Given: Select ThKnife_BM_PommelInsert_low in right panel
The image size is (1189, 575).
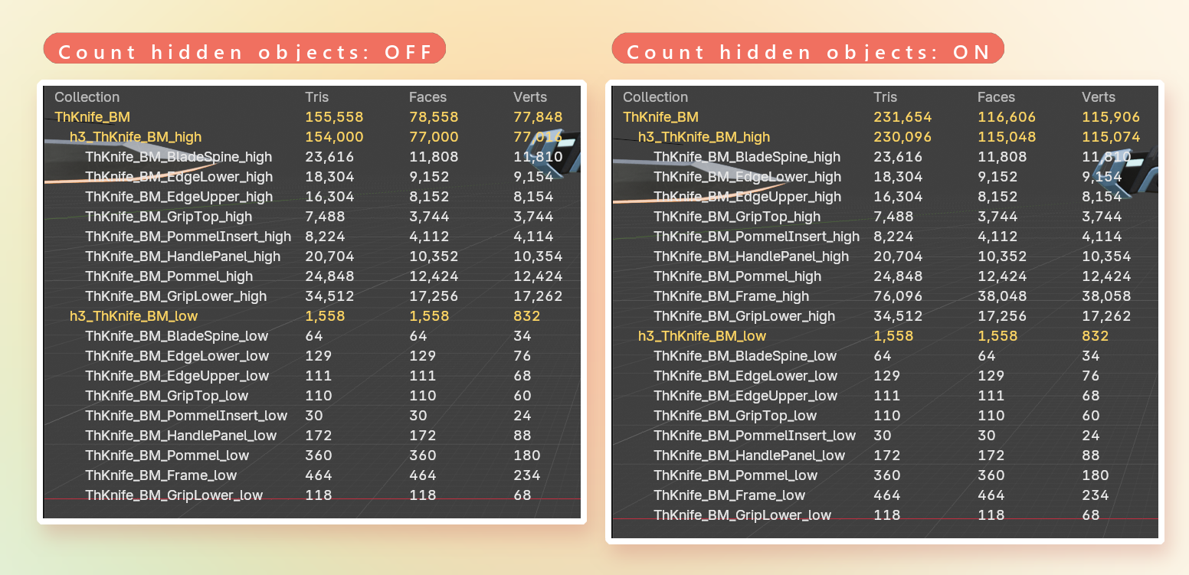Looking at the screenshot, I should click(x=755, y=436).
